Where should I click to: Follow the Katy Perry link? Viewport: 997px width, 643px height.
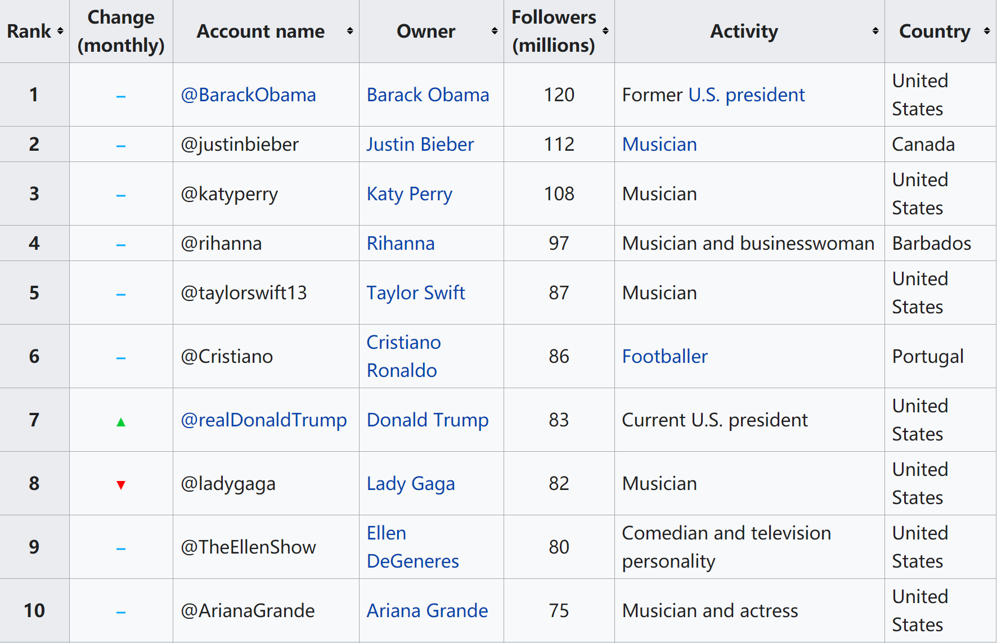(x=409, y=194)
